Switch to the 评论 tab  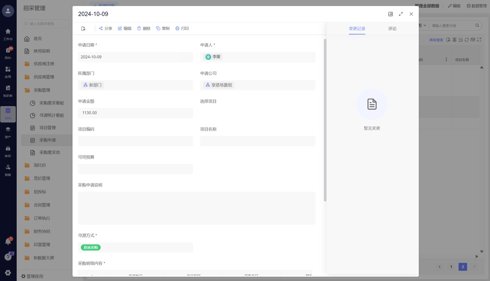392,29
